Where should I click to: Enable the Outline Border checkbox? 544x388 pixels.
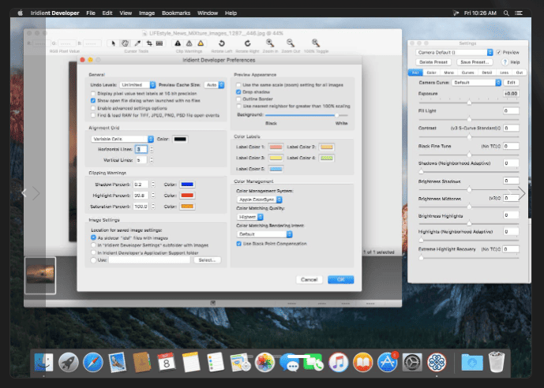pyautogui.click(x=238, y=99)
